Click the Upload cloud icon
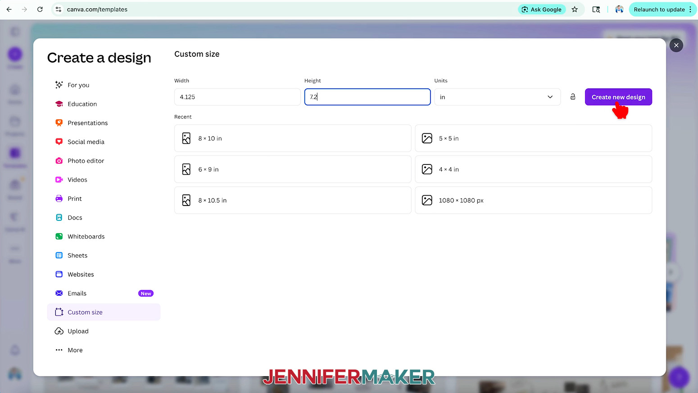Screen dimensions: 698x393 click(x=59, y=331)
